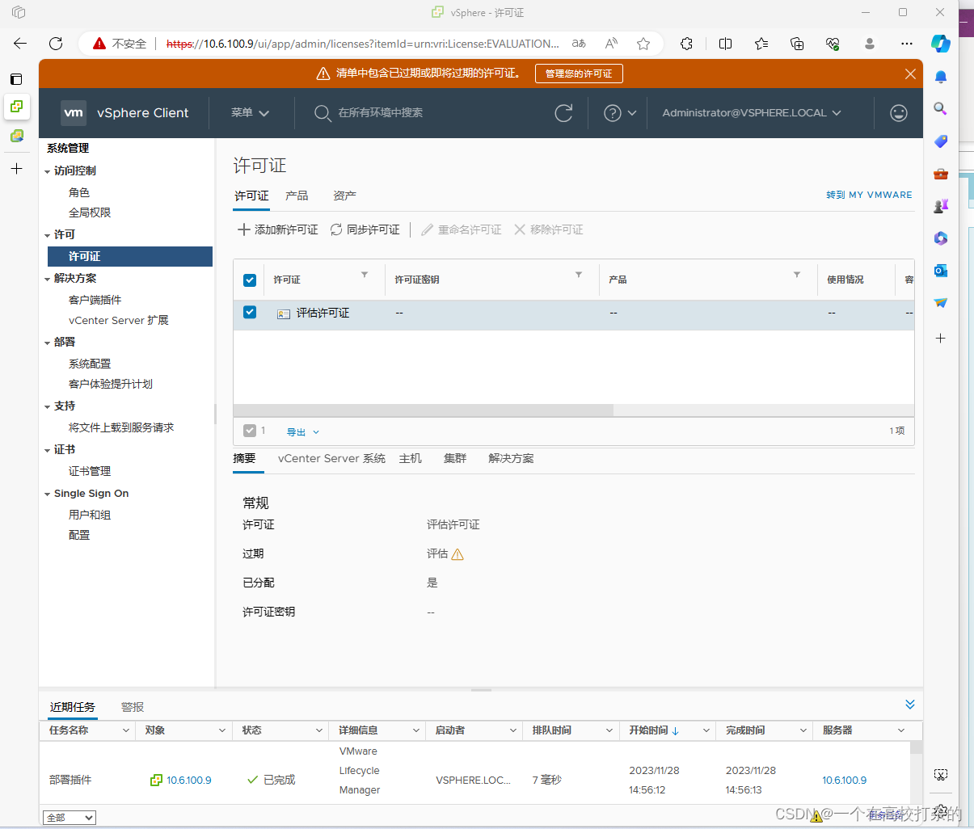
Task: Open browser favorites list
Action: [x=761, y=44]
